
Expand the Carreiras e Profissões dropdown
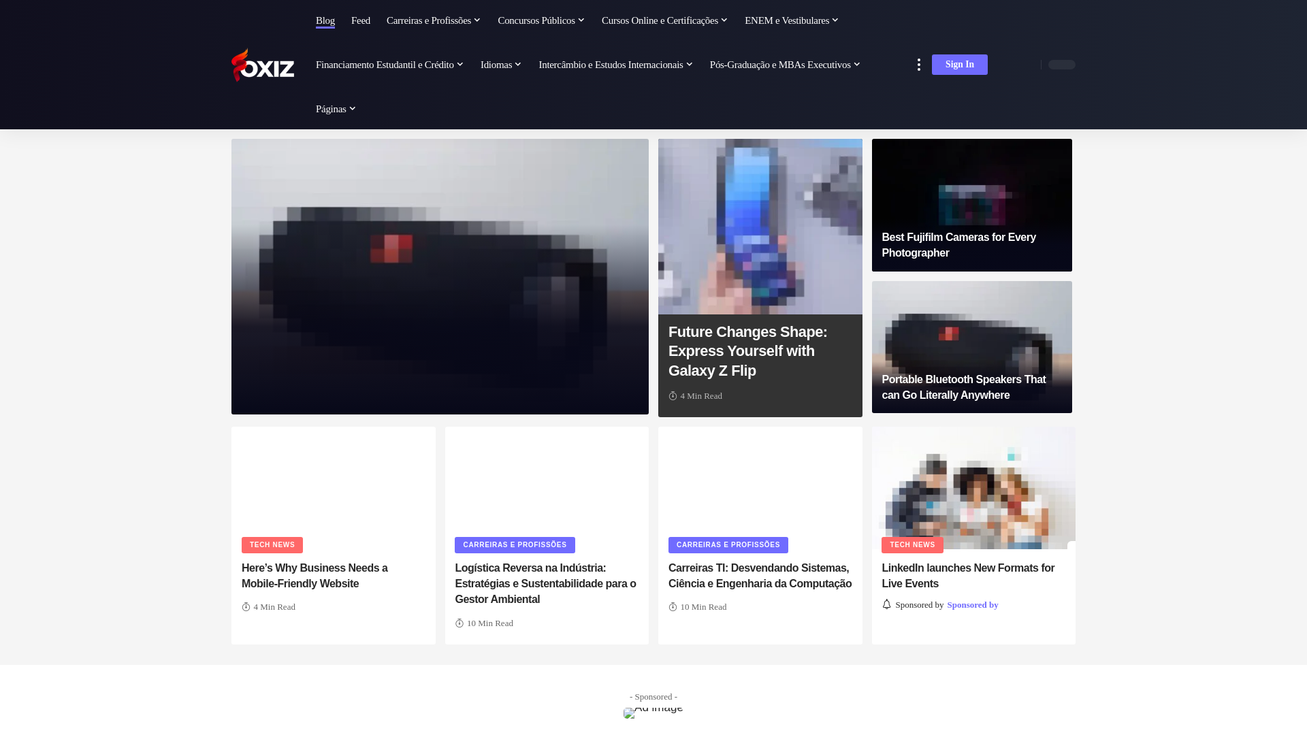(x=434, y=20)
